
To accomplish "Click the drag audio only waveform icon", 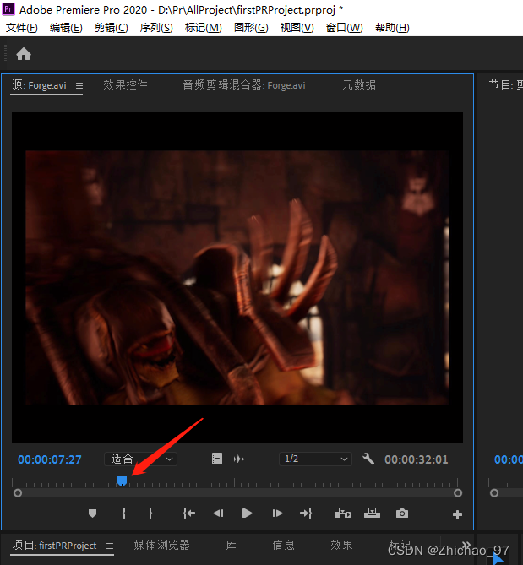I will coord(239,459).
